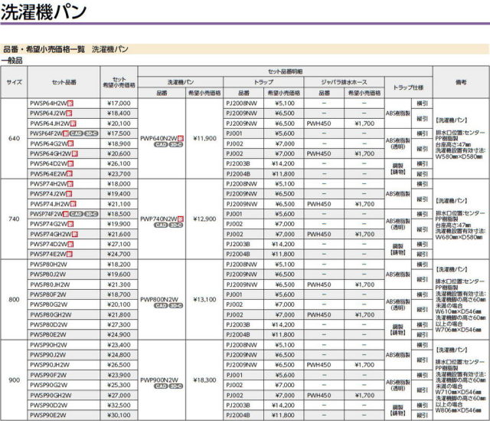Click the set price ¥26,100

click(119, 163)
